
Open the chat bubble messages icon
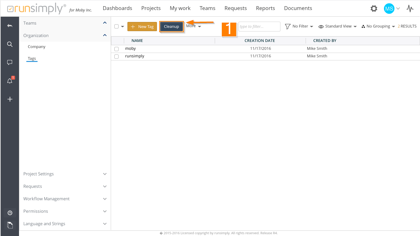tap(10, 62)
